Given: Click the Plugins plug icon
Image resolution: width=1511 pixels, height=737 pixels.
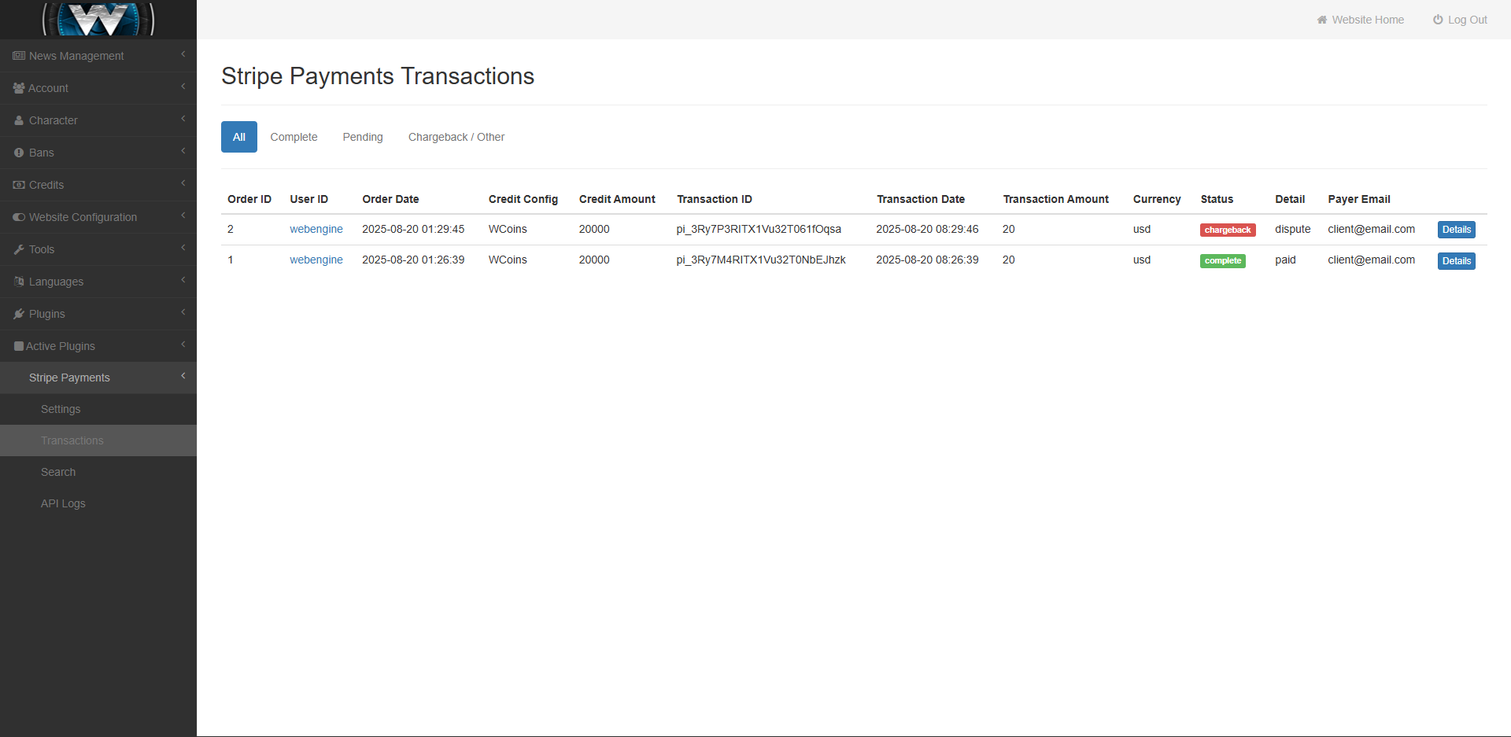Looking at the screenshot, I should [x=19, y=314].
